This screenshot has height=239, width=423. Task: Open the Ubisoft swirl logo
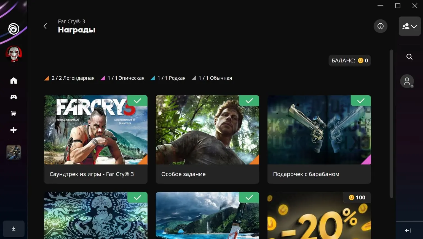click(x=14, y=29)
